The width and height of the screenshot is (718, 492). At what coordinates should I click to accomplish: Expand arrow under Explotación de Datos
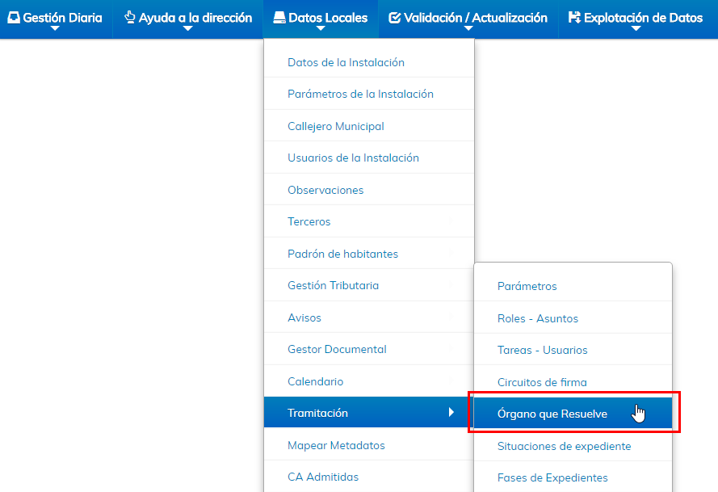coord(636,28)
